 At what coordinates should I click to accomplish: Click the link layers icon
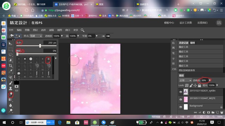(x=195, y=112)
